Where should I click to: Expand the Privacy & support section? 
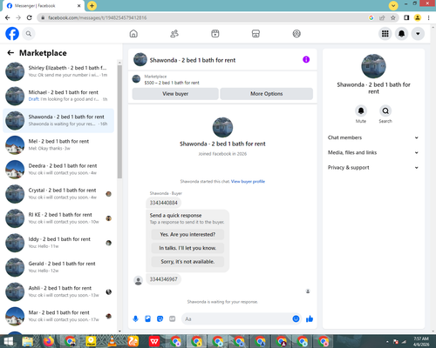pos(373,168)
